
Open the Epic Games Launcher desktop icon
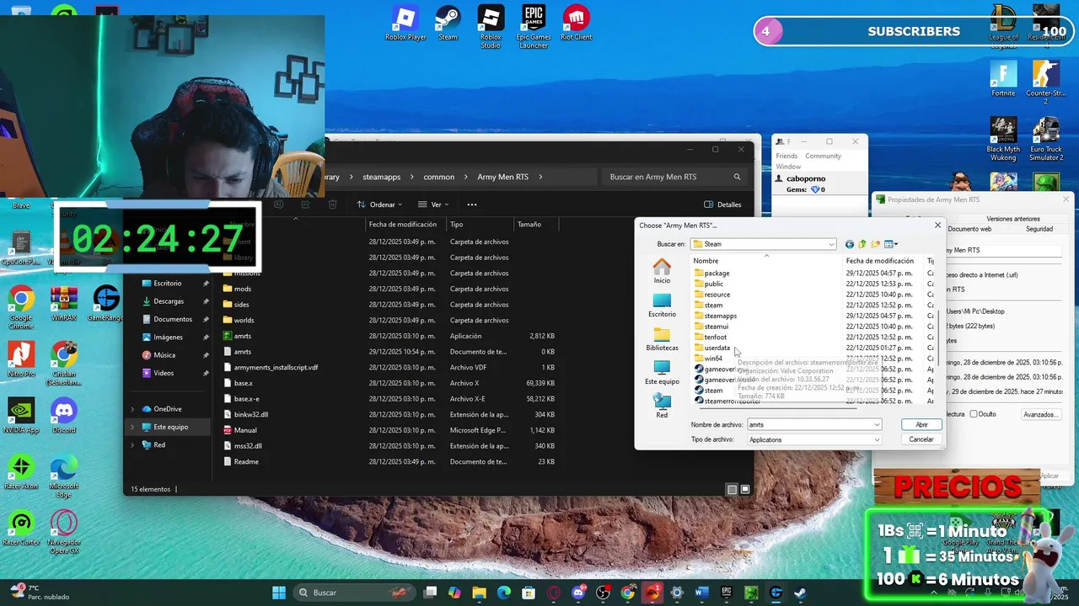pos(533,26)
